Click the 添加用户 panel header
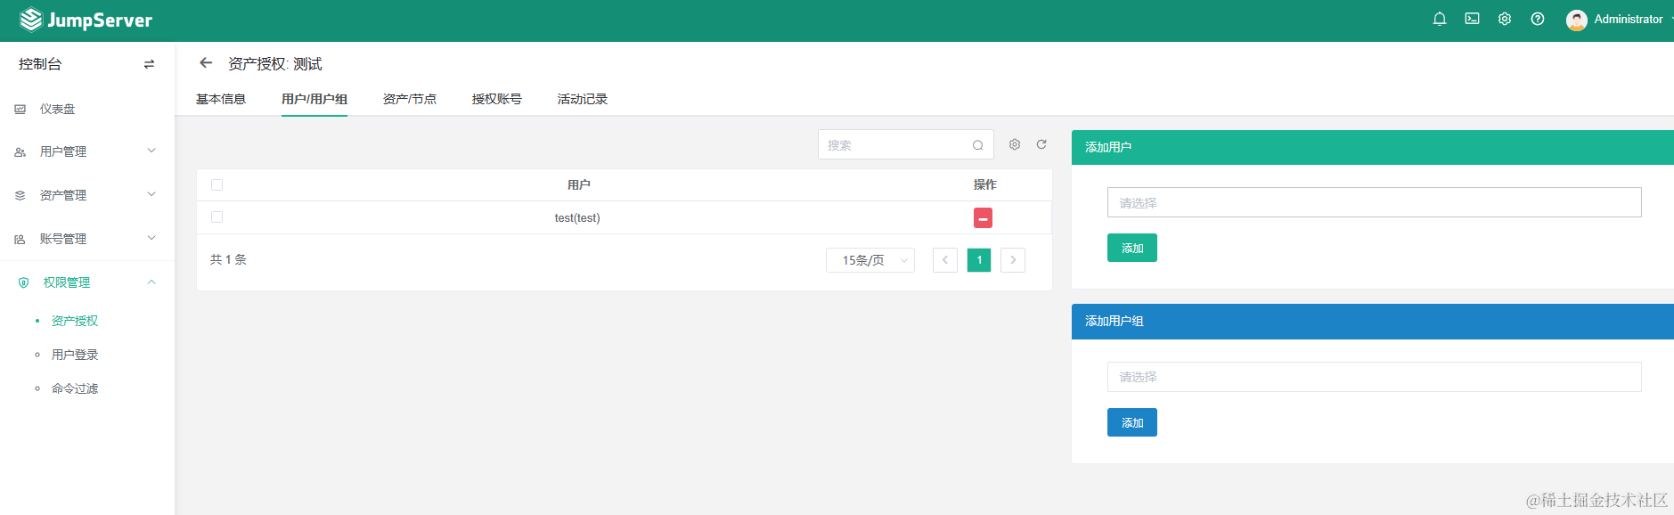The height and width of the screenshot is (515, 1674). 1372,147
